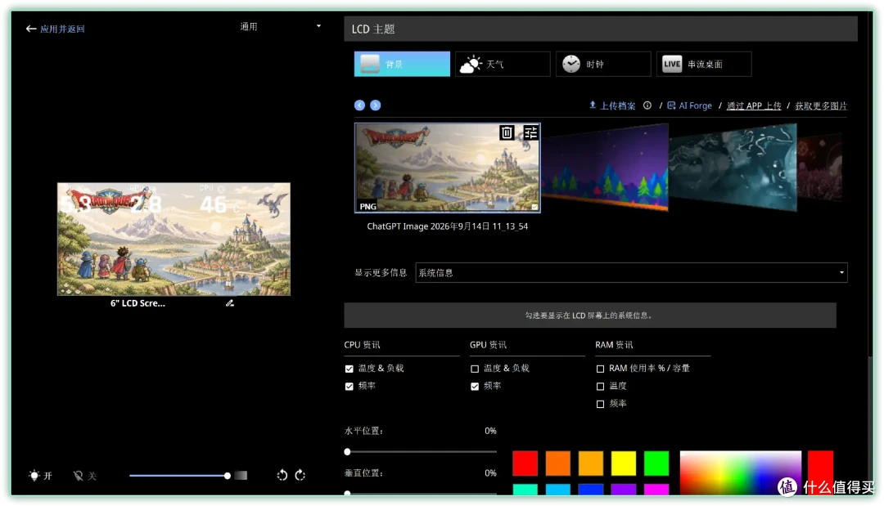Pick the light orange color swatch

(x=591, y=463)
